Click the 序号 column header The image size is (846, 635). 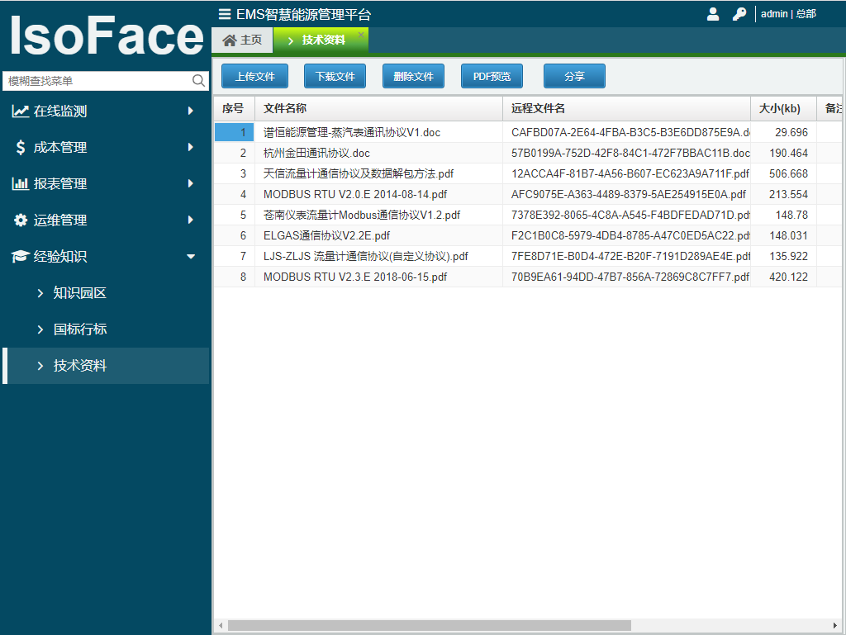(x=234, y=108)
